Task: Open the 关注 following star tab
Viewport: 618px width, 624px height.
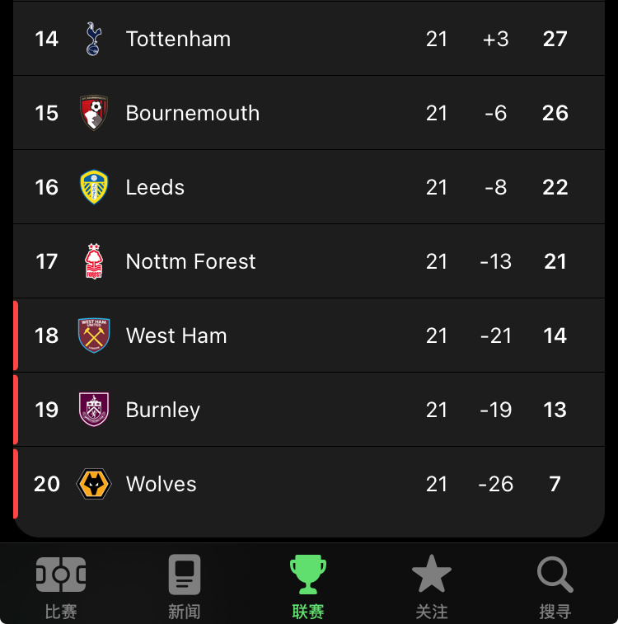Action: 432,588
